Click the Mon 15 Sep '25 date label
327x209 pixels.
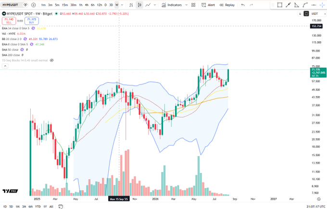click(x=119, y=199)
